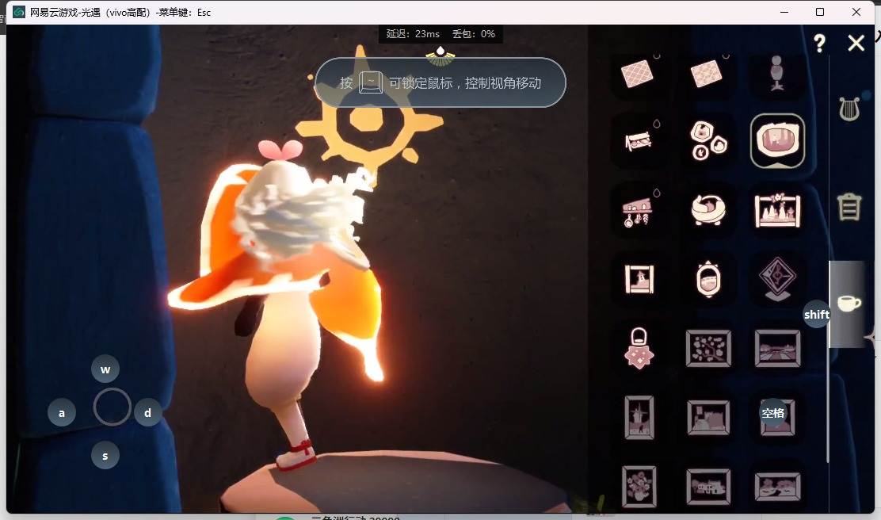This screenshot has height=520, width=881.
Task: Pick the small framed castle picture item
Action: [x=639, y=279]
